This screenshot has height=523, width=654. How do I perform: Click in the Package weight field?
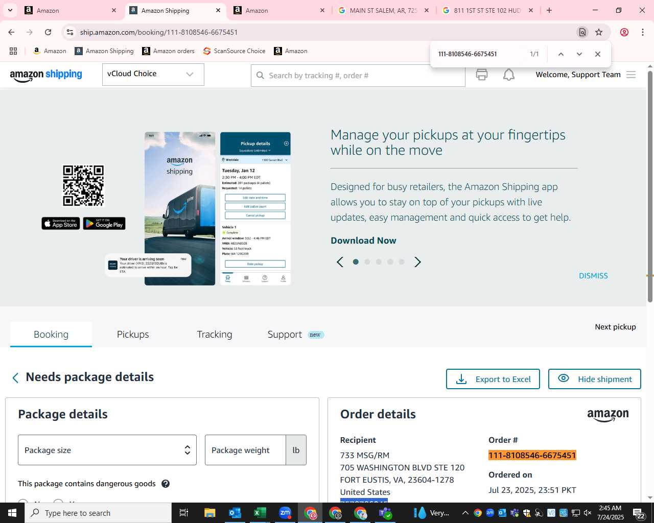pyautogui.click(x=245, y=450)
